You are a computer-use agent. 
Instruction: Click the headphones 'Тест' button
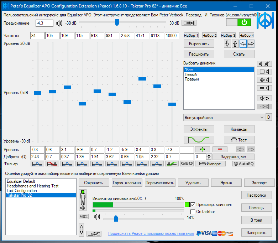(239, 140)
